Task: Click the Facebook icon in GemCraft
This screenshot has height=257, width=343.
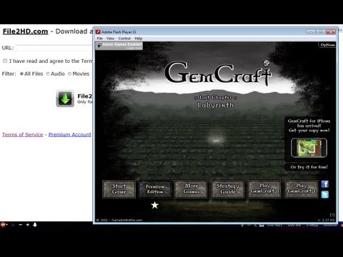Action: [325, 184]
